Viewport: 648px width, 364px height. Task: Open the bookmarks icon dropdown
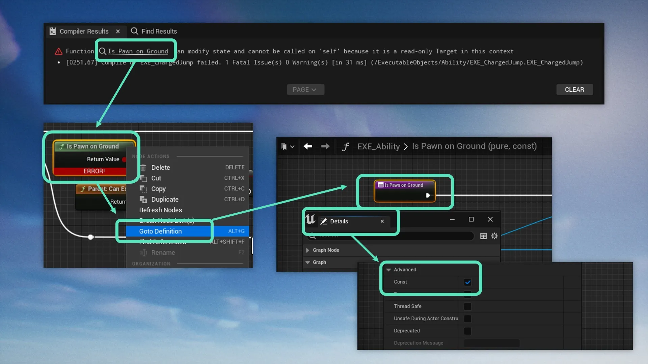[288, 147]
